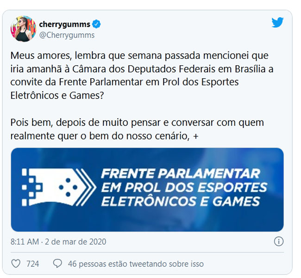Open the tweet info circle icon
The height and width of the screenshot is (278, 301).
(278, 241)
